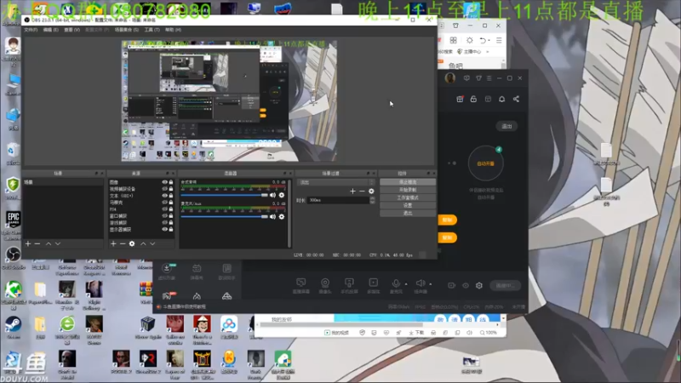The height and width of the screenshot is (383, 681).
Task: Click 开始录制 start recording button
Action: pyautogui.click(x=408, y=190)
